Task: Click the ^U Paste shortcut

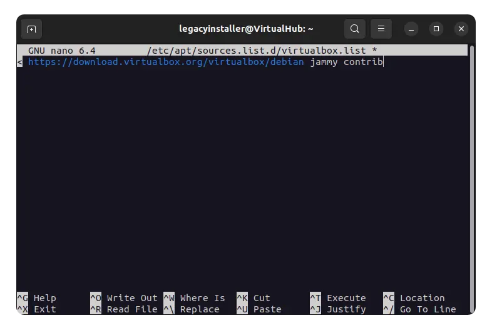Action: pos(259,309)
